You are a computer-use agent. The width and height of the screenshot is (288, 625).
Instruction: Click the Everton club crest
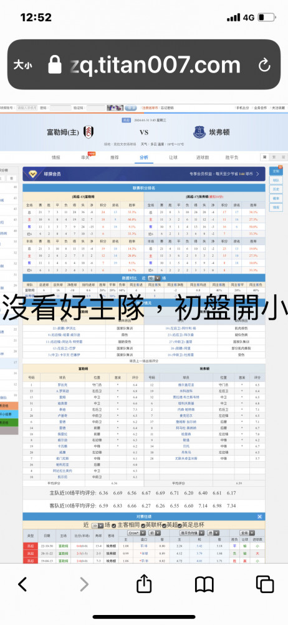199,132
